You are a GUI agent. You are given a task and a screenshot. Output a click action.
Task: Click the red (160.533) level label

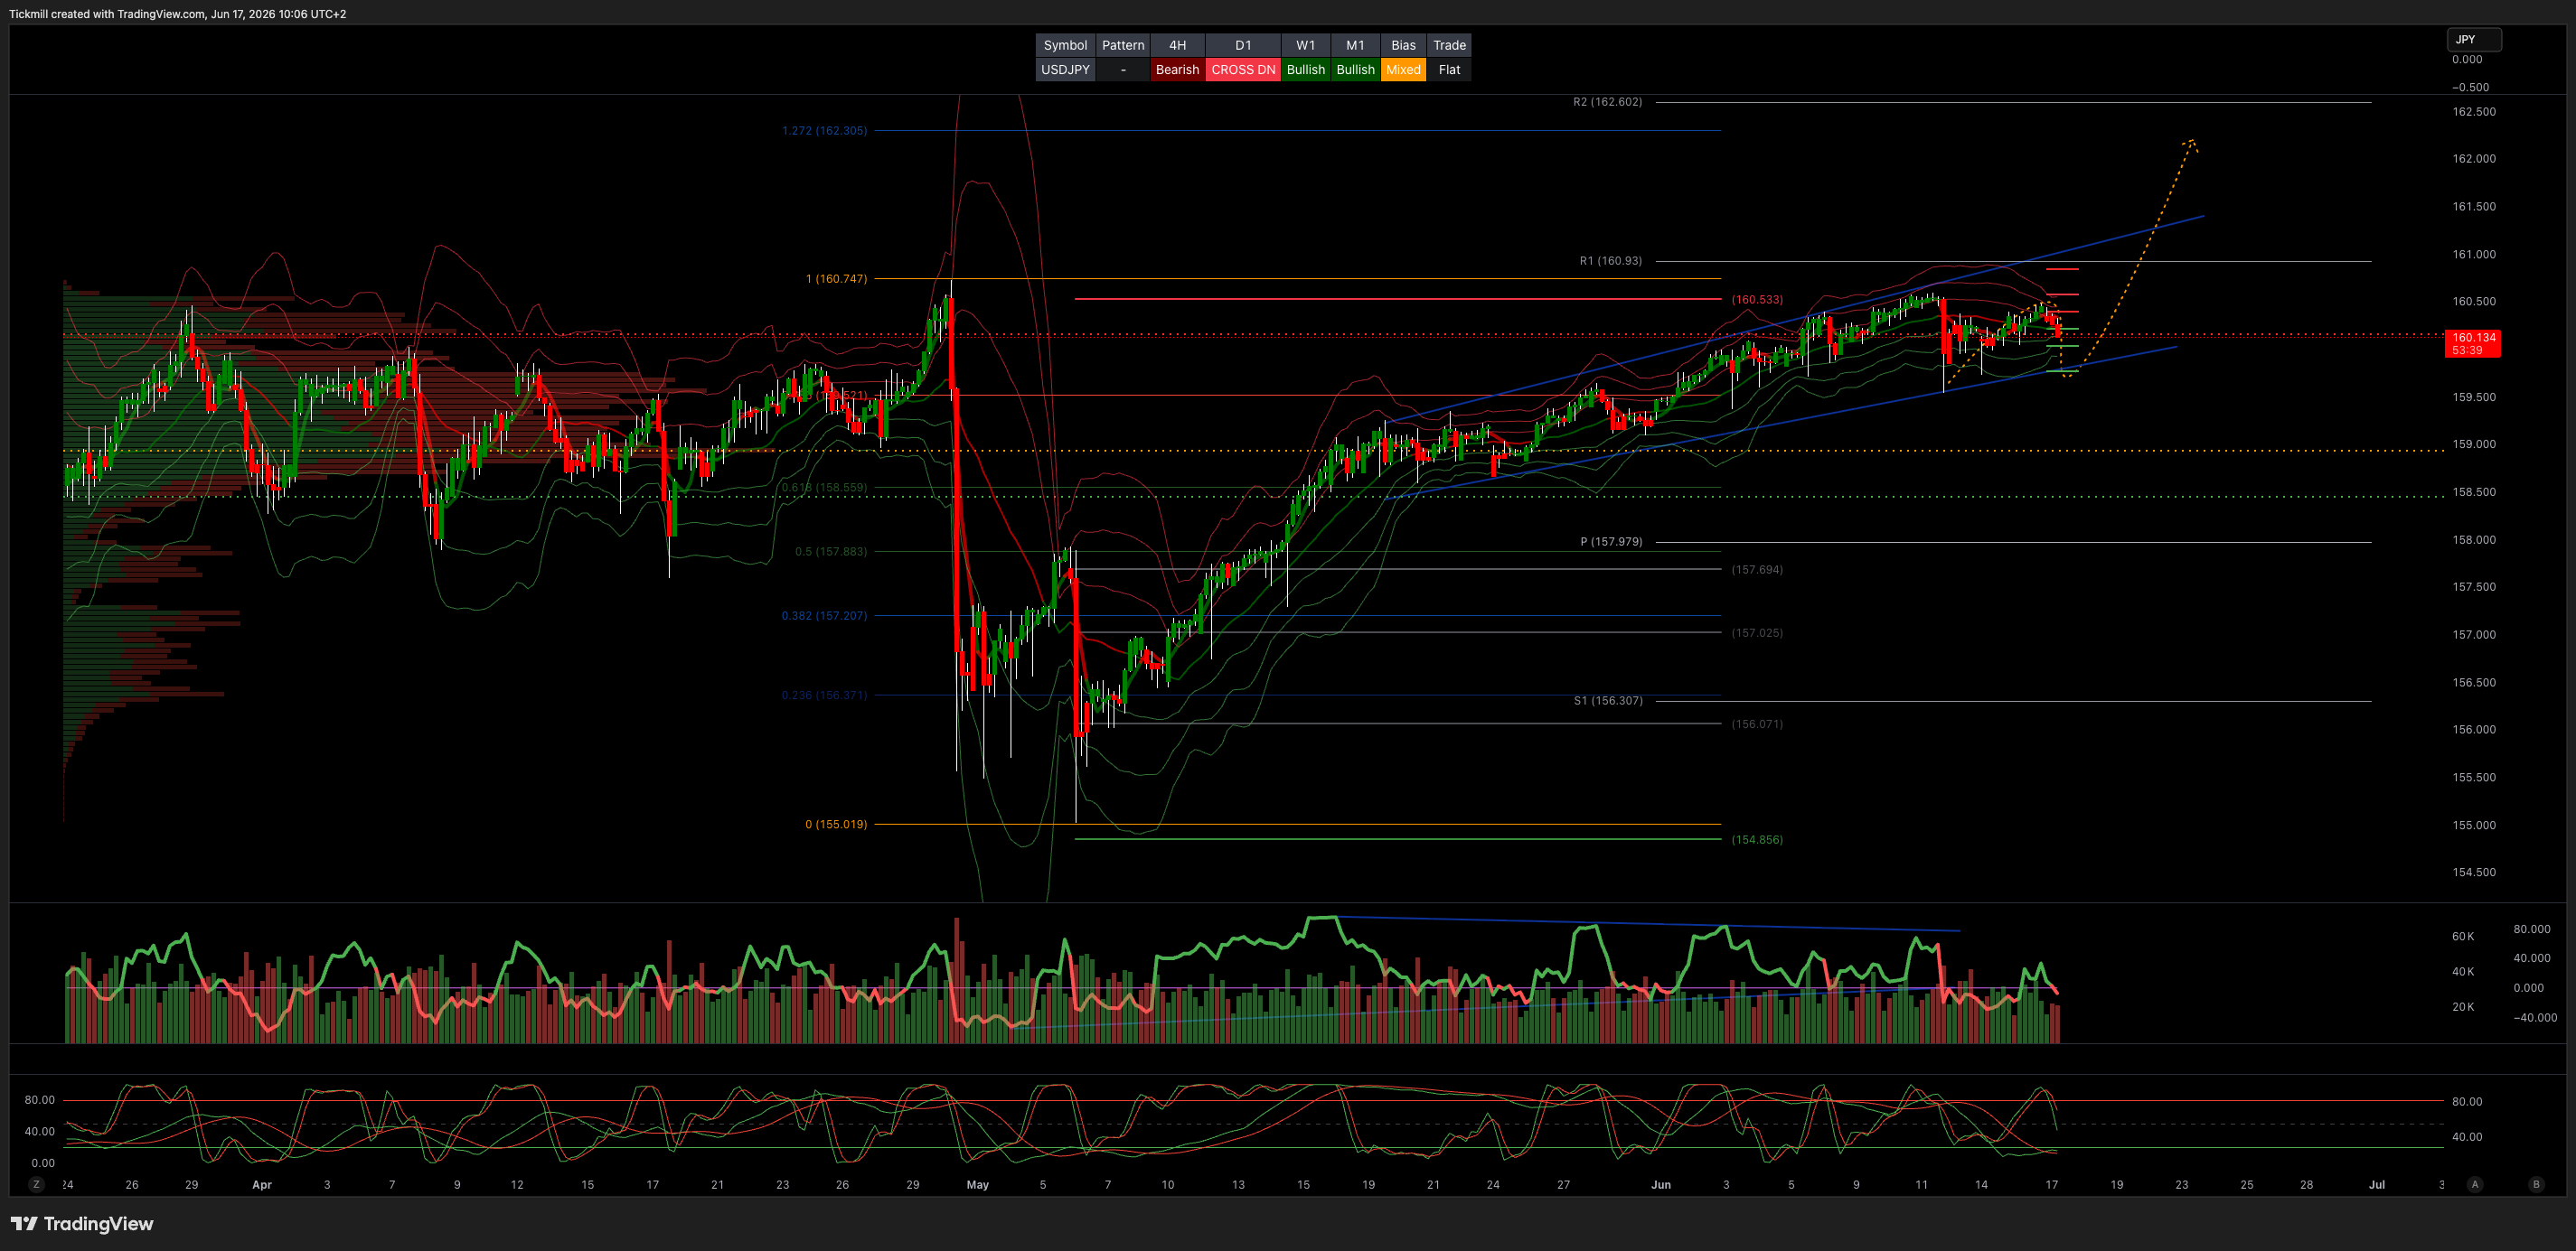click(1757, 300)
